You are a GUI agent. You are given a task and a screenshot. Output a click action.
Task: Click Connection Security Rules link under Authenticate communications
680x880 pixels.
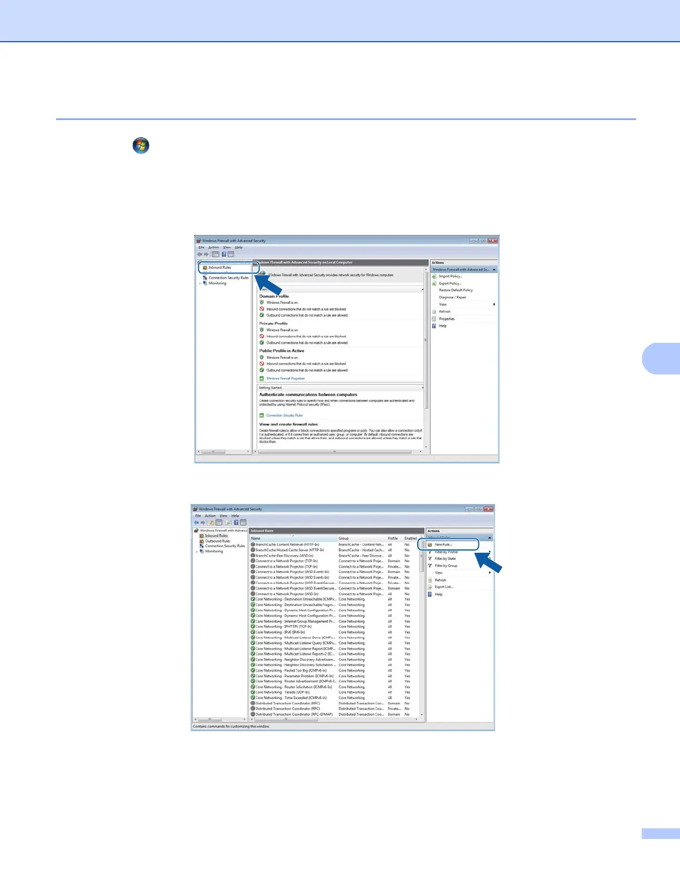point(284,416)
